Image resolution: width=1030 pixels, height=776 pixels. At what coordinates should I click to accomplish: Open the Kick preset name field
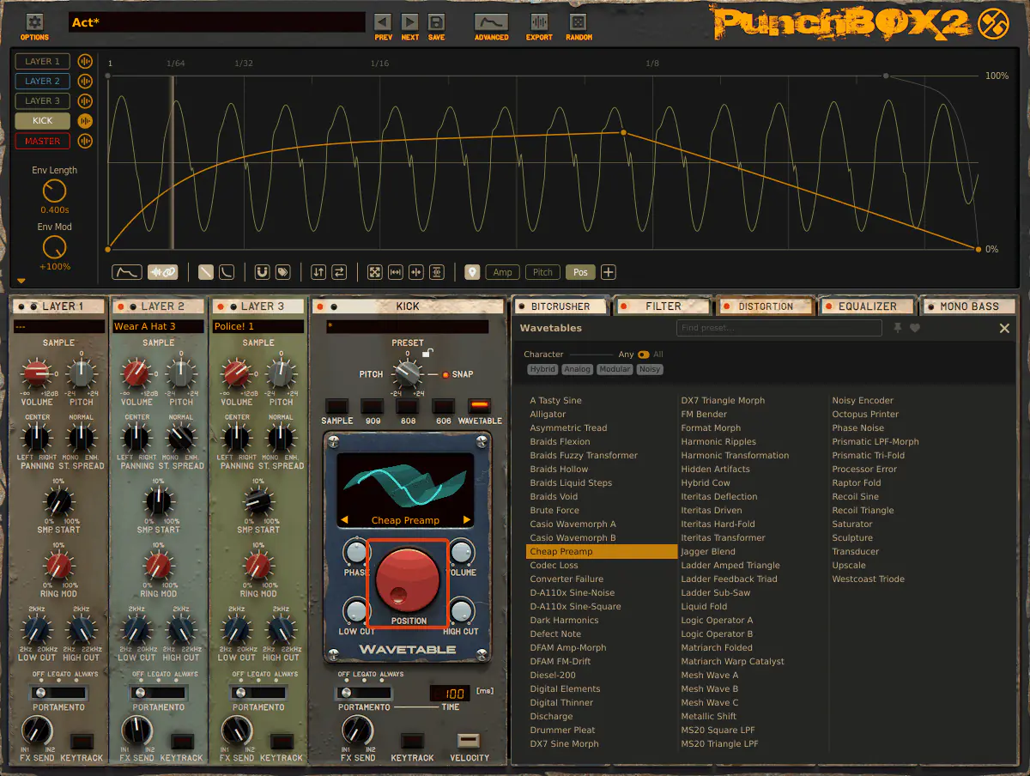tap(408, 327)
